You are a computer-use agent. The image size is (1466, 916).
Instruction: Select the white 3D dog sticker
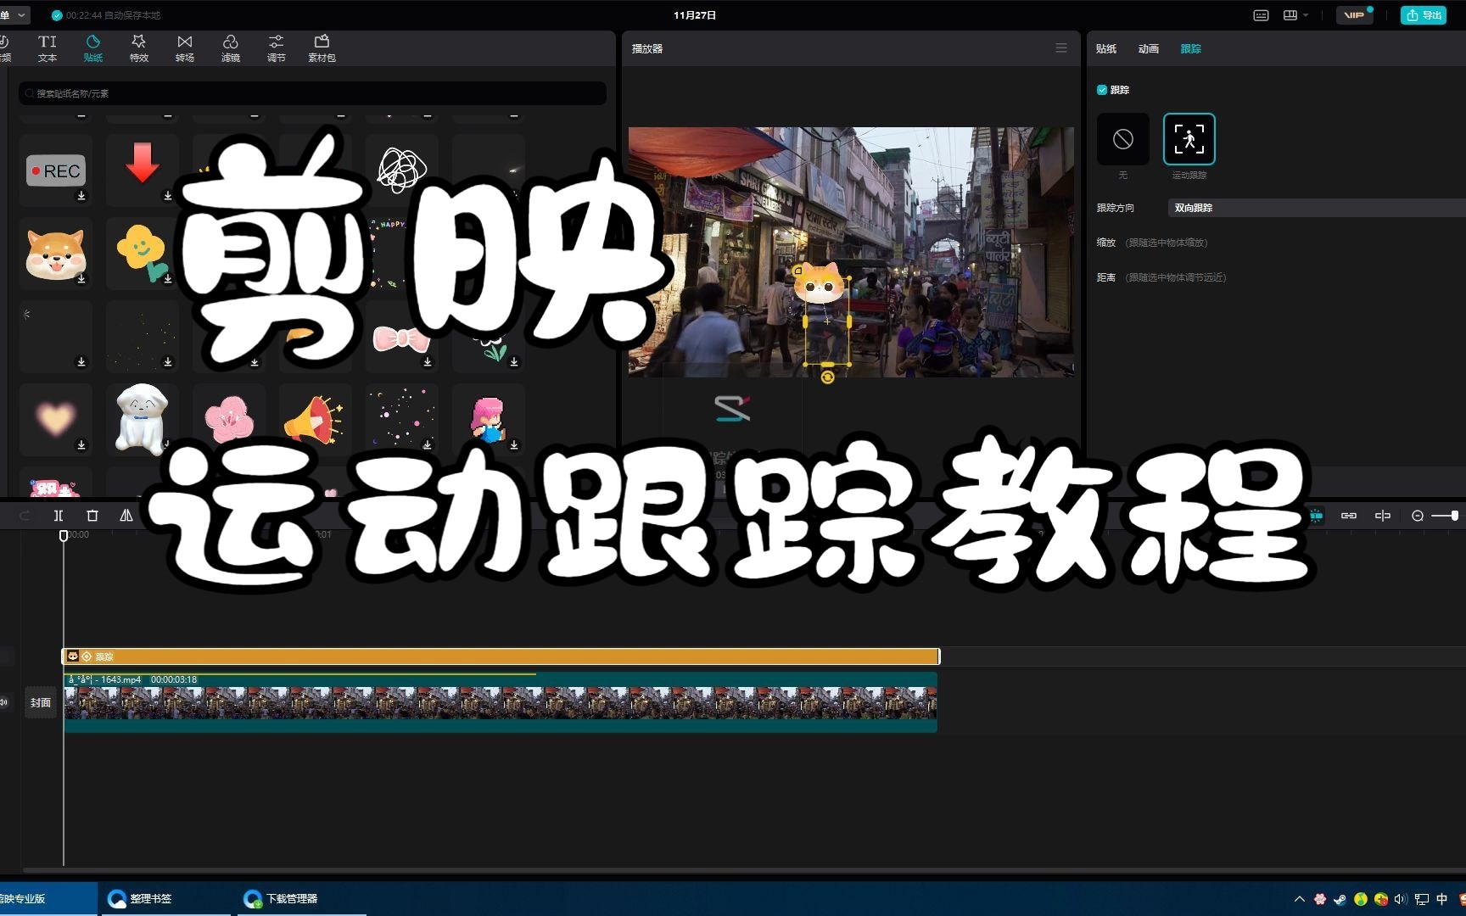tap(143, 419)
